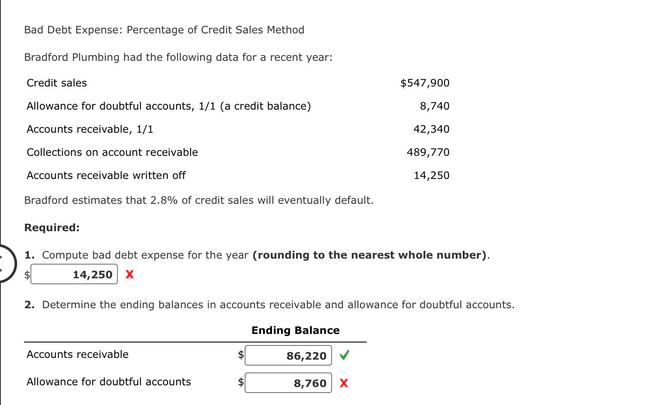Click the green checkmark beside 86,220
The width and height of the screenshot is (671, 405).
click(x=344, y=355)
